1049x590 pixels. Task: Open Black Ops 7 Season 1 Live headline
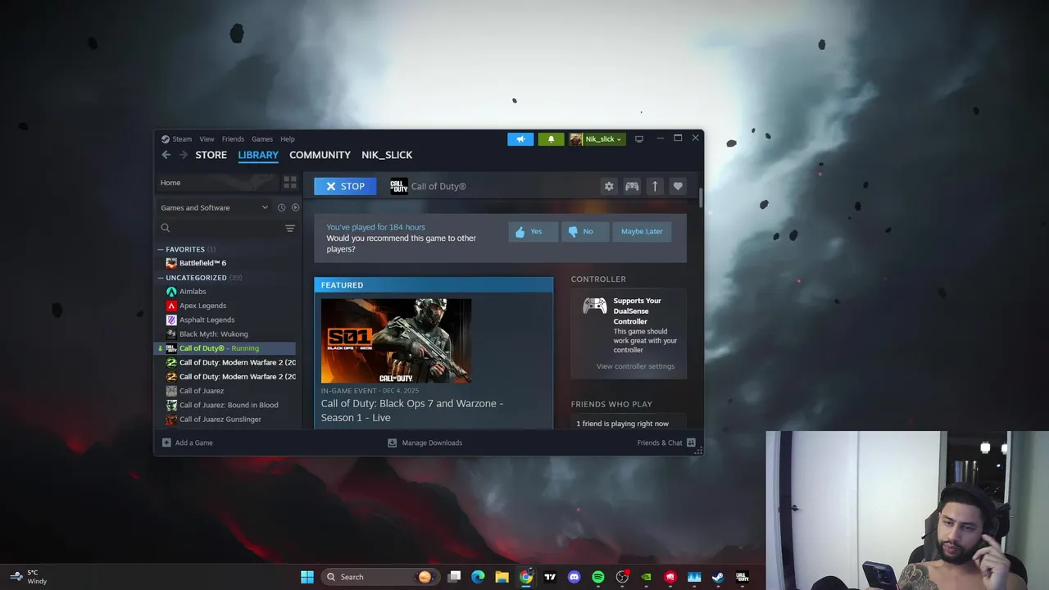[412, 411]
